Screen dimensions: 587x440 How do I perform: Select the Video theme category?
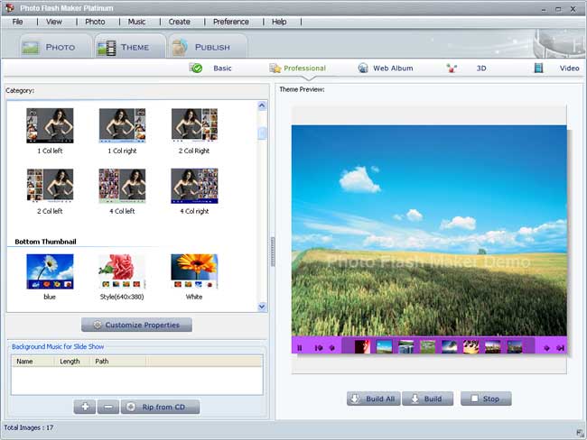click(x=570, y=68)
